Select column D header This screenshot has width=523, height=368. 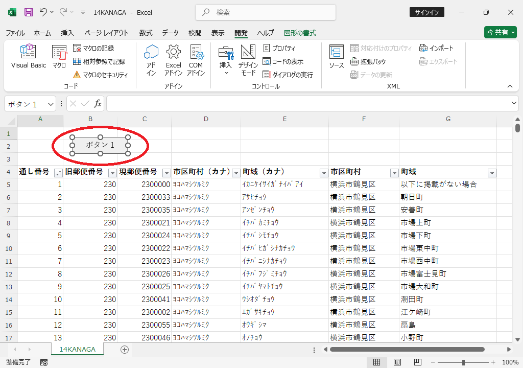[206, 119]
